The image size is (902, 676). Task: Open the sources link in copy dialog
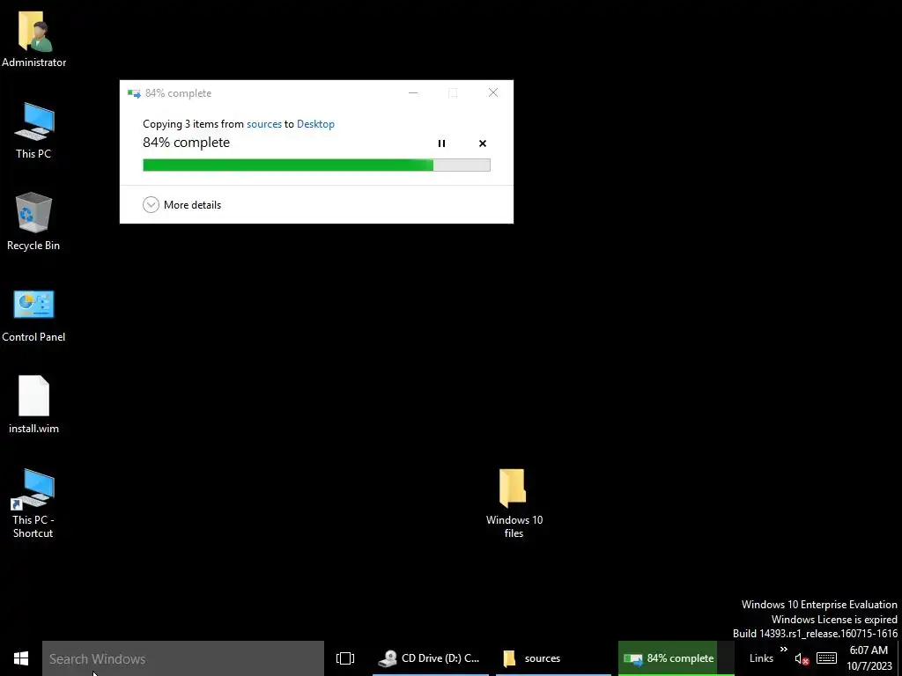point(264,124)
